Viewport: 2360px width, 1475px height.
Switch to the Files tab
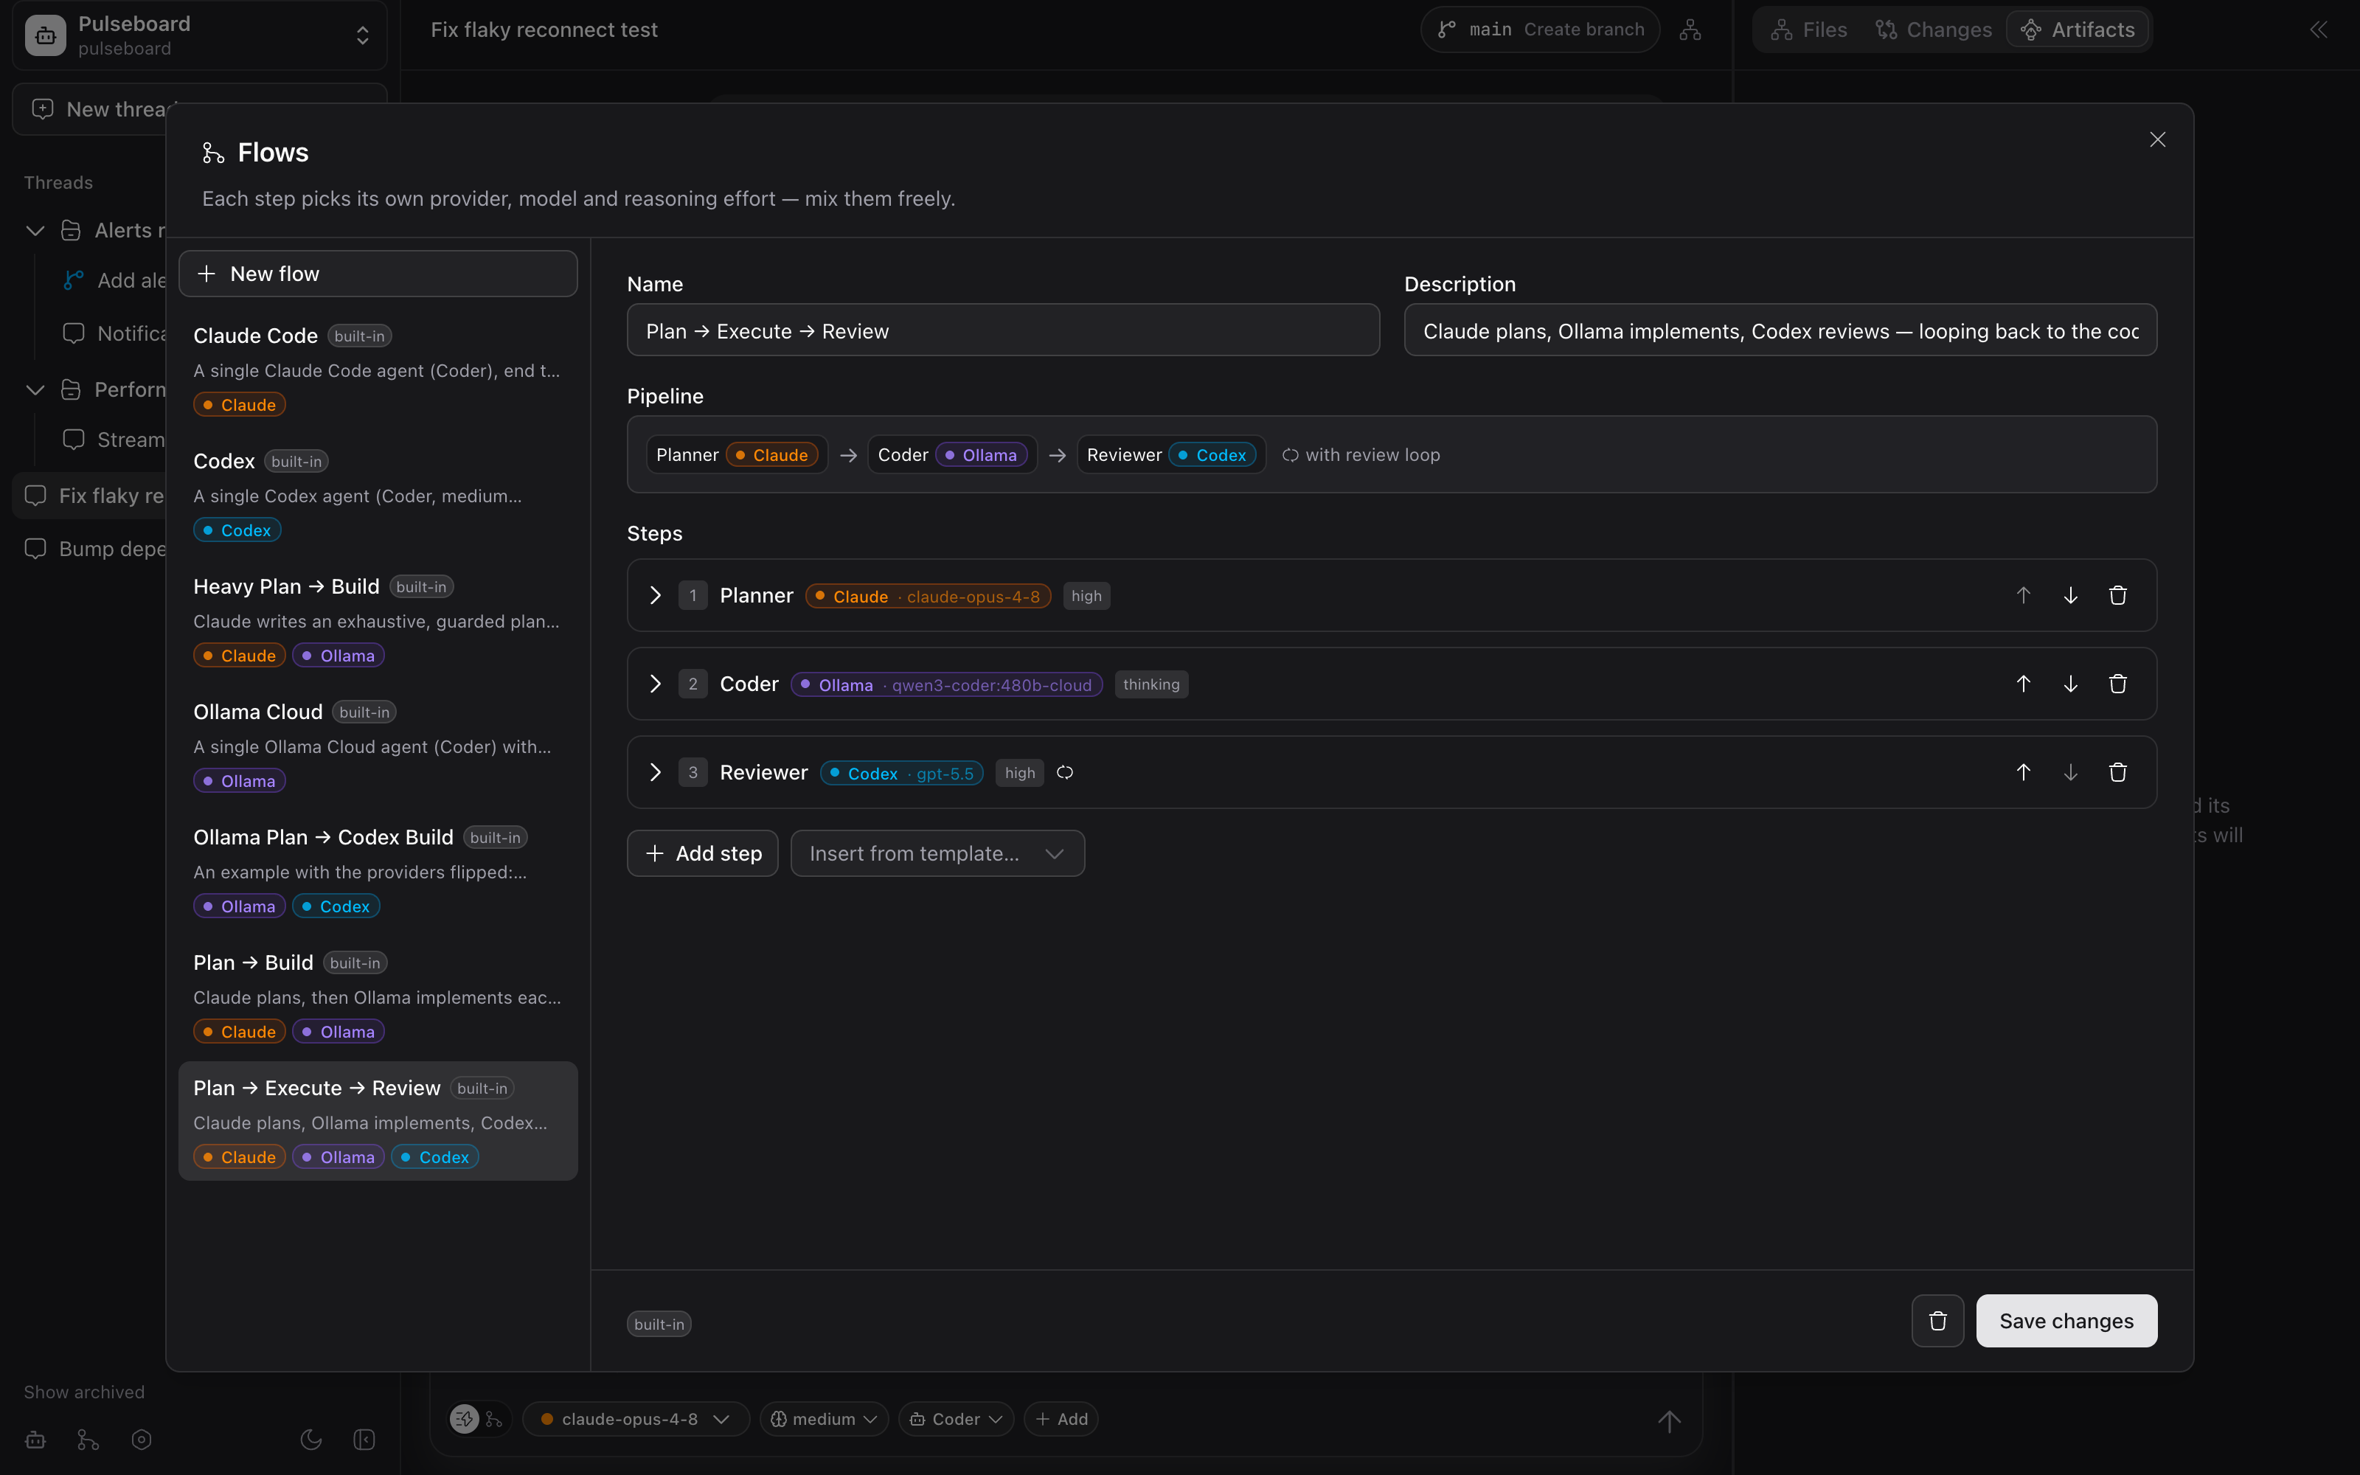click(1810, 30)
